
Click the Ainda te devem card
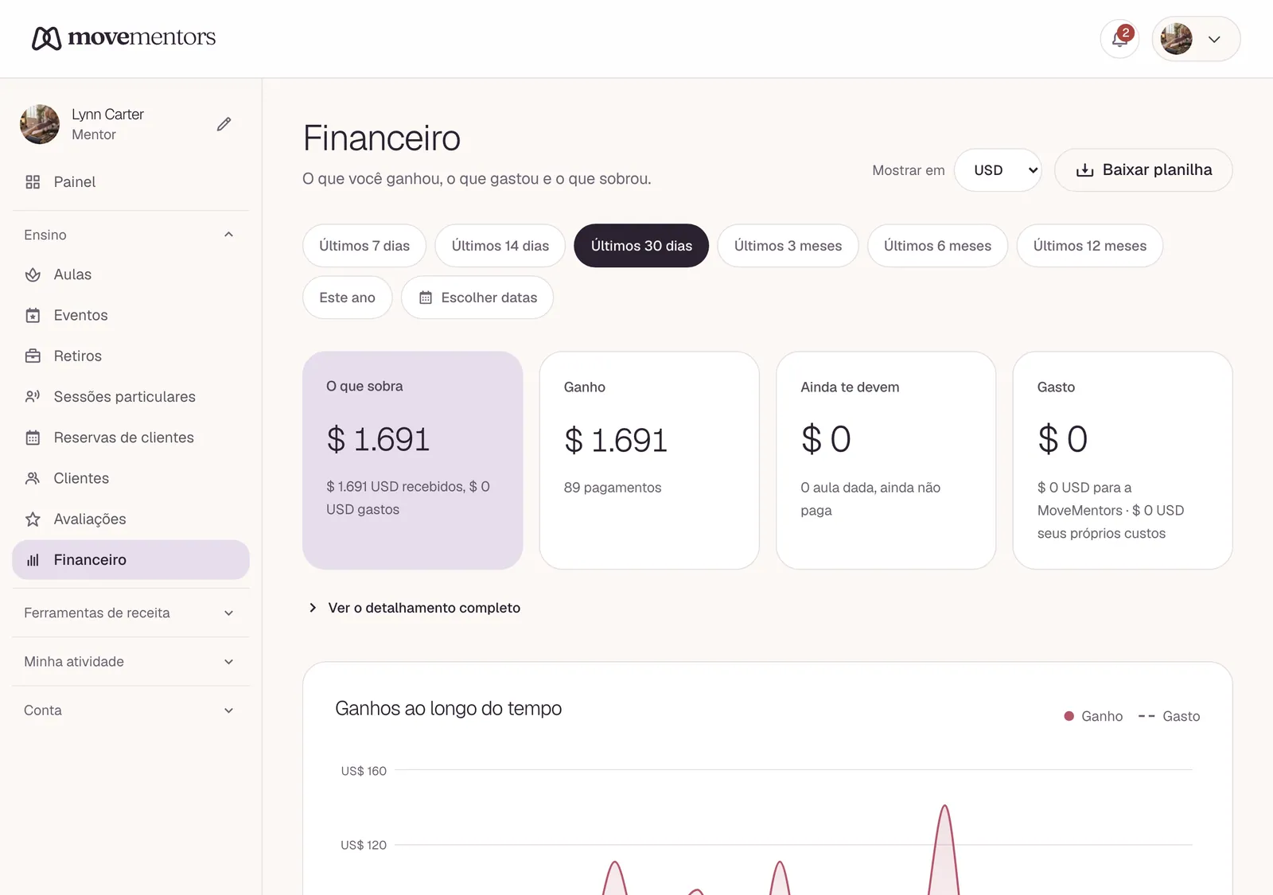coord(886,461)
